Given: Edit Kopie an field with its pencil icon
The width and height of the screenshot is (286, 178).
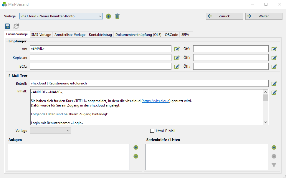Looking at the screenshot, I should click(177, 58).
